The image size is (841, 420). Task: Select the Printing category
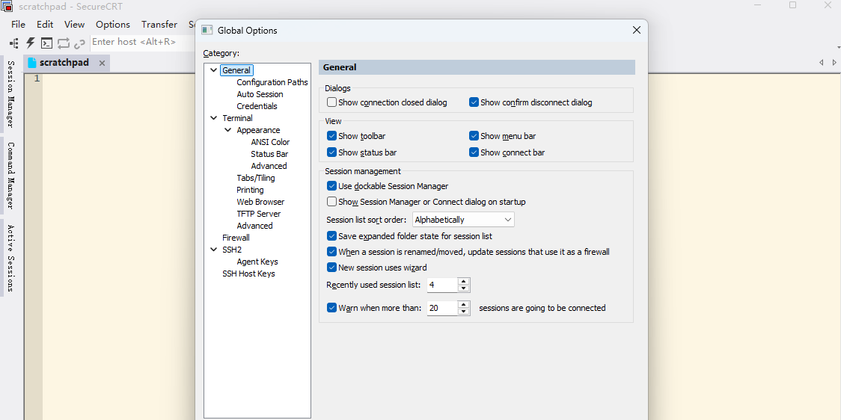[251, 190]
